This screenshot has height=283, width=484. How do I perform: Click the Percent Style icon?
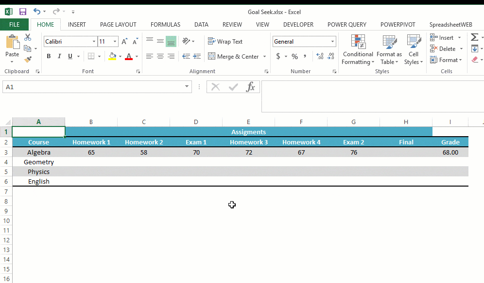(294, 56)
